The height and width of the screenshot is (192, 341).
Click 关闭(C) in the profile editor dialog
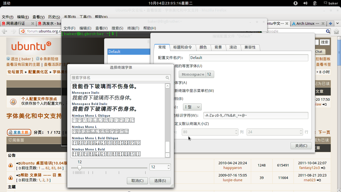pyautogui.click(x=301, y=146)
